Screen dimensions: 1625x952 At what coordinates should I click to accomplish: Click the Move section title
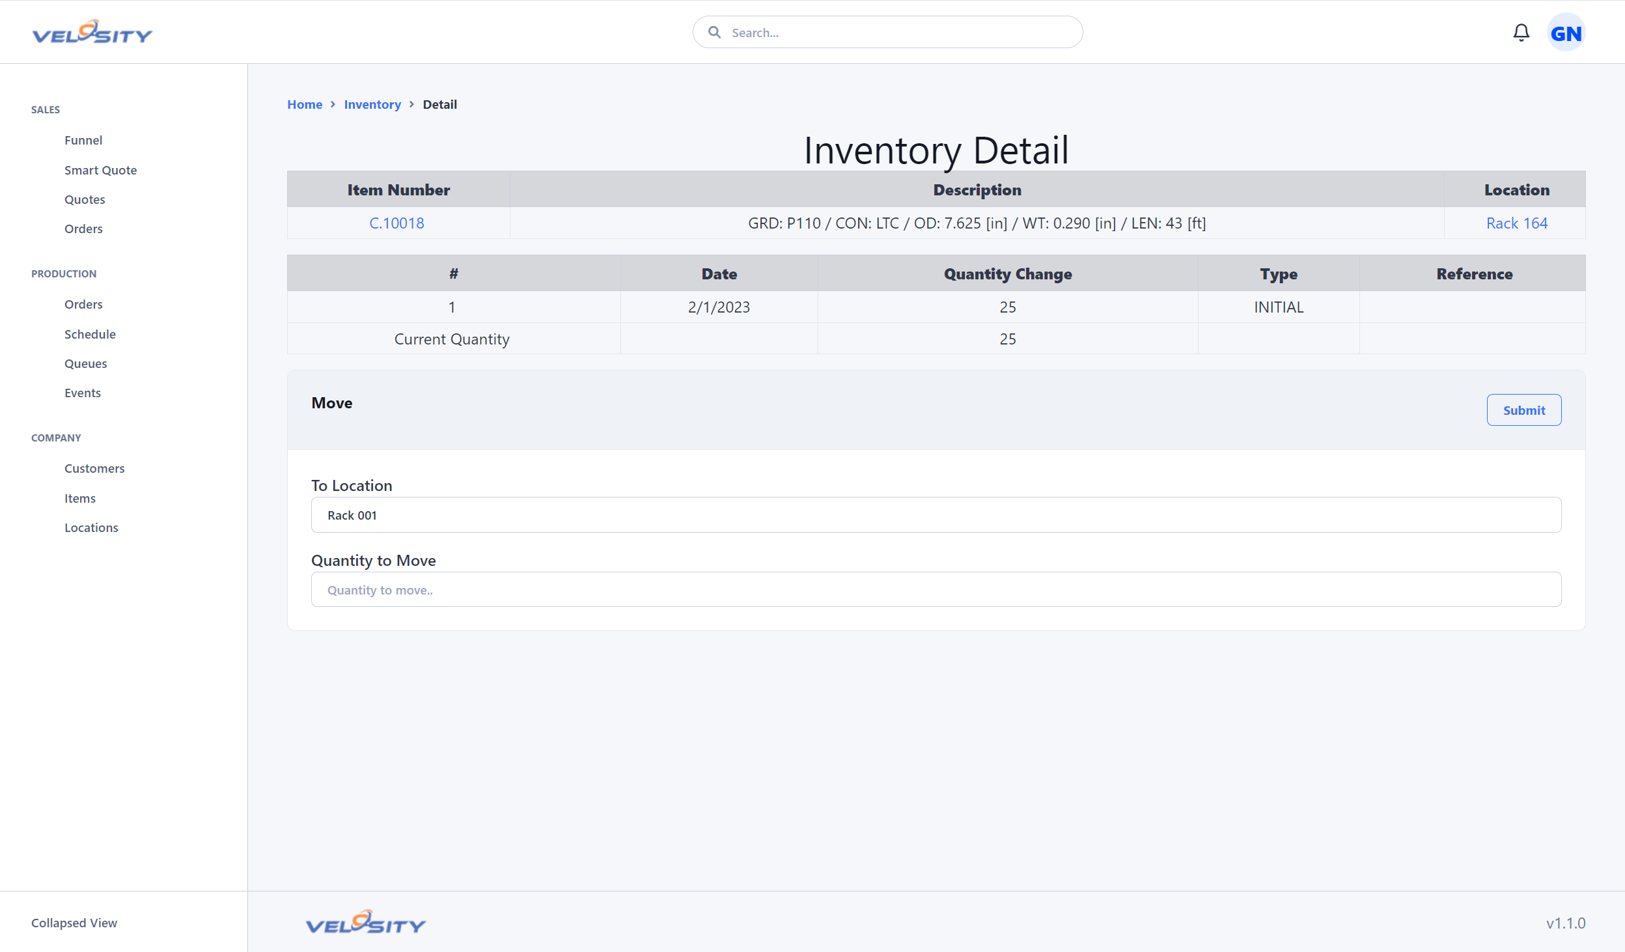point(332,403)
